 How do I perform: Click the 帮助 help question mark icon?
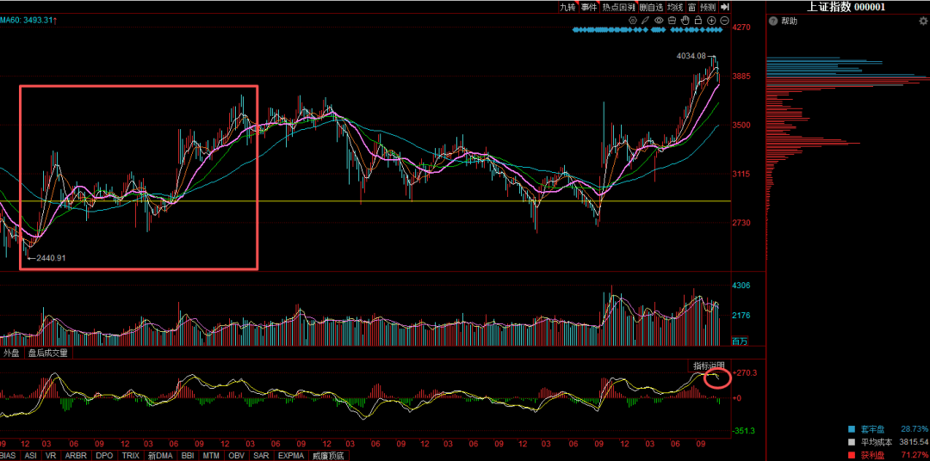(x=773, y=21)
